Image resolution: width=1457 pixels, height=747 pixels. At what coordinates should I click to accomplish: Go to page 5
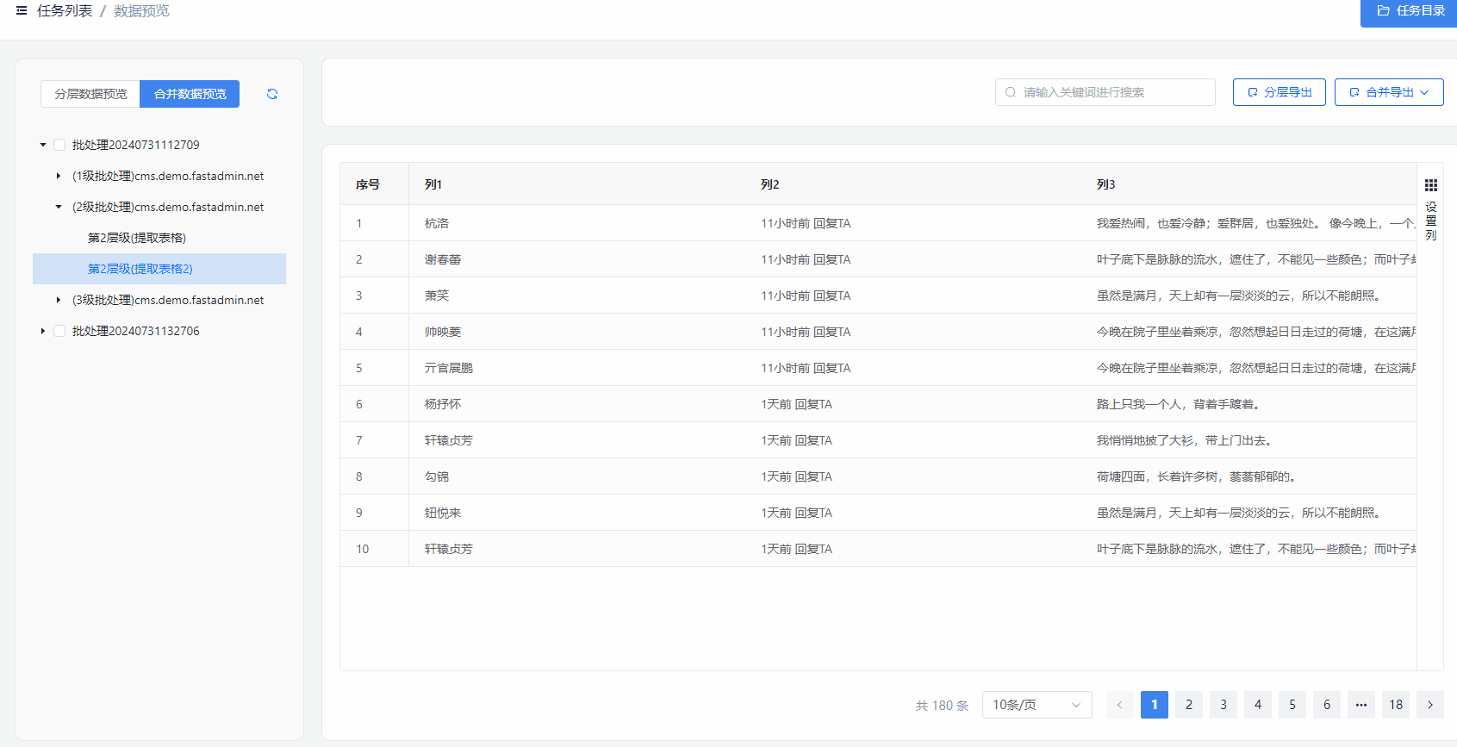(1292, 705)
